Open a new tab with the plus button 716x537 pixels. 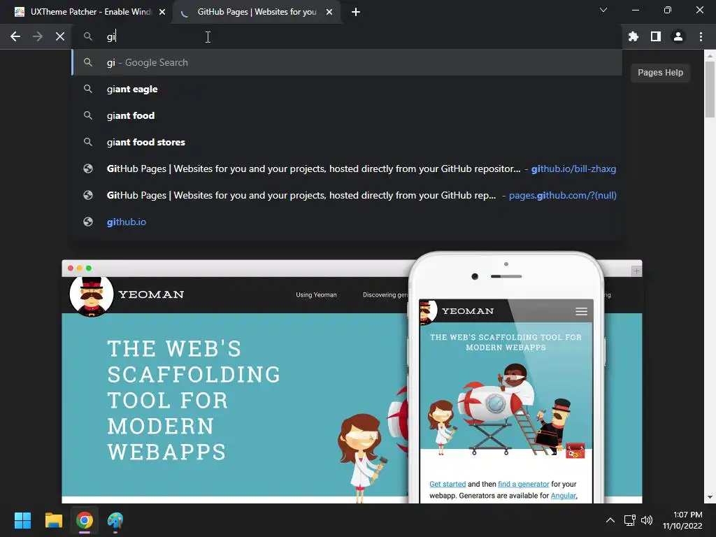point(356,12)
